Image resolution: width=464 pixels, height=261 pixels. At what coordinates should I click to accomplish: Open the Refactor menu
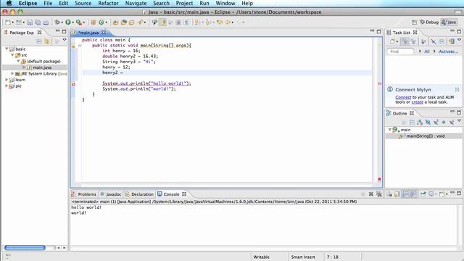click(x=108, y=3)
